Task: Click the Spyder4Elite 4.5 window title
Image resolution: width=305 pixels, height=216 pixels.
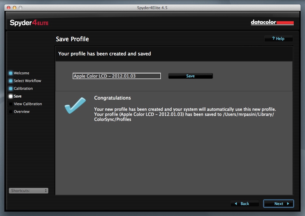Action: click(152, 8)
